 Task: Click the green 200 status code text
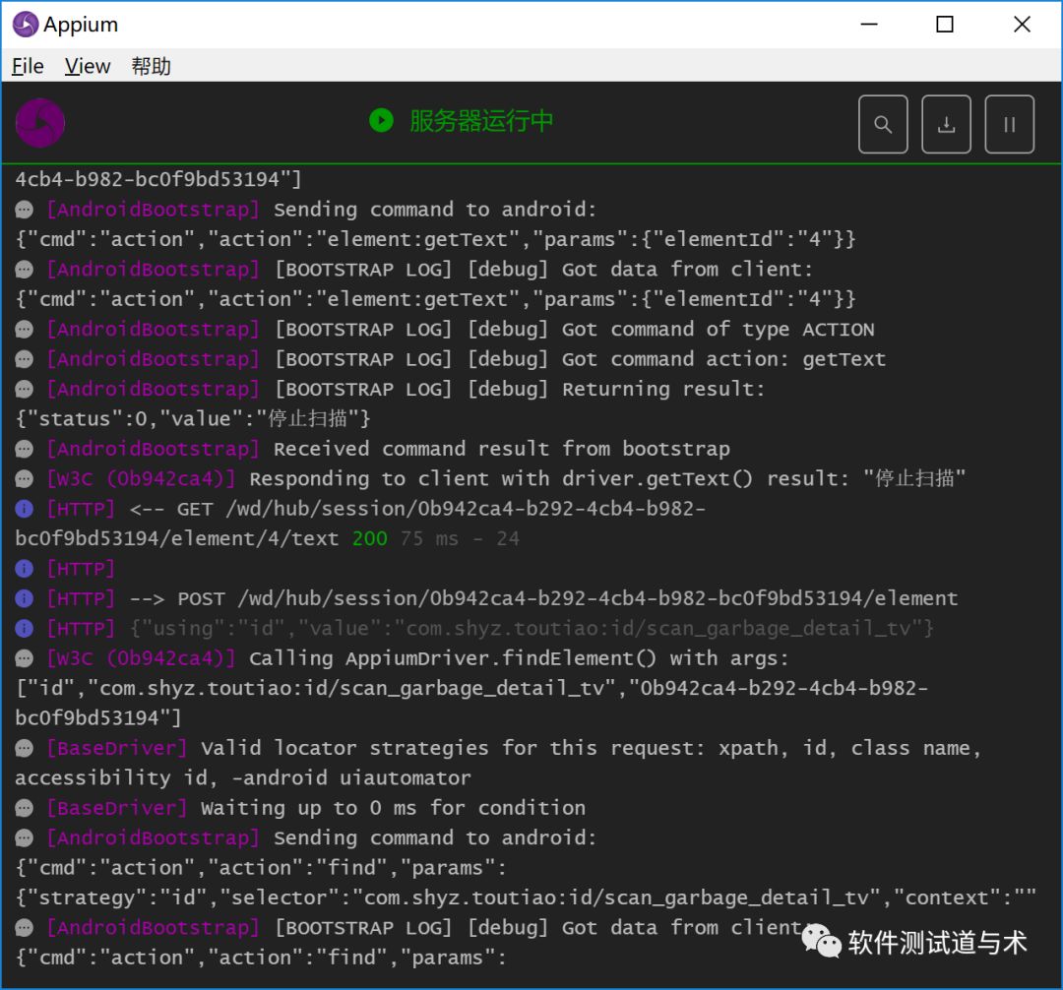point(370,538)
